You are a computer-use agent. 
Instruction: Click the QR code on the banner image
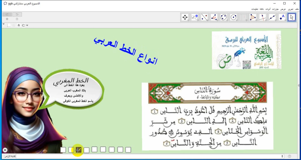(247, 65)
